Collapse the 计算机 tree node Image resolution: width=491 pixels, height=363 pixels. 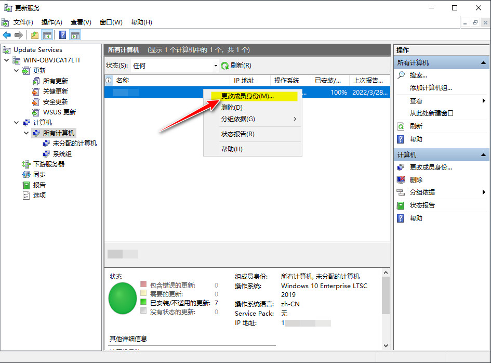coord(16,123)
